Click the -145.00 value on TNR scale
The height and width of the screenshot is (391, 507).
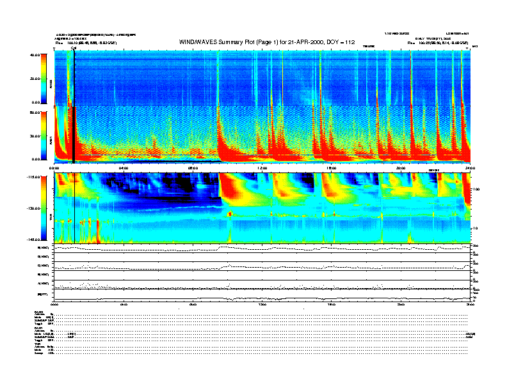33,240
